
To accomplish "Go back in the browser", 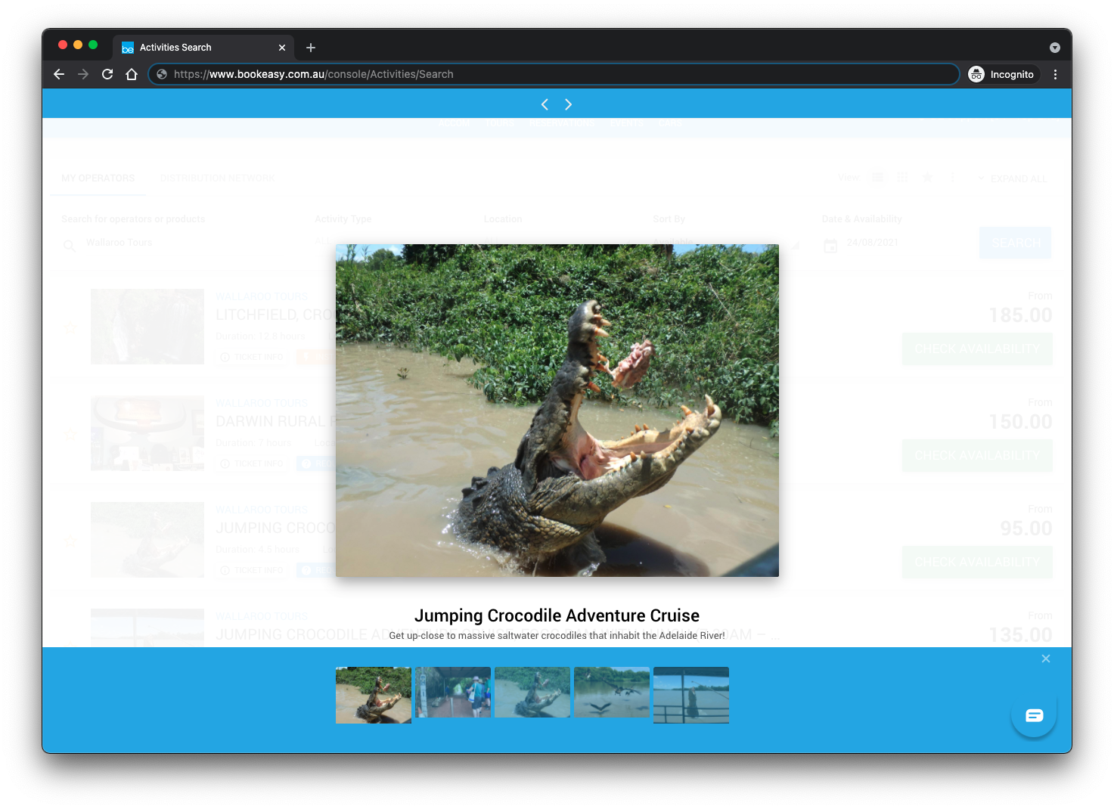I will point(59,74).
